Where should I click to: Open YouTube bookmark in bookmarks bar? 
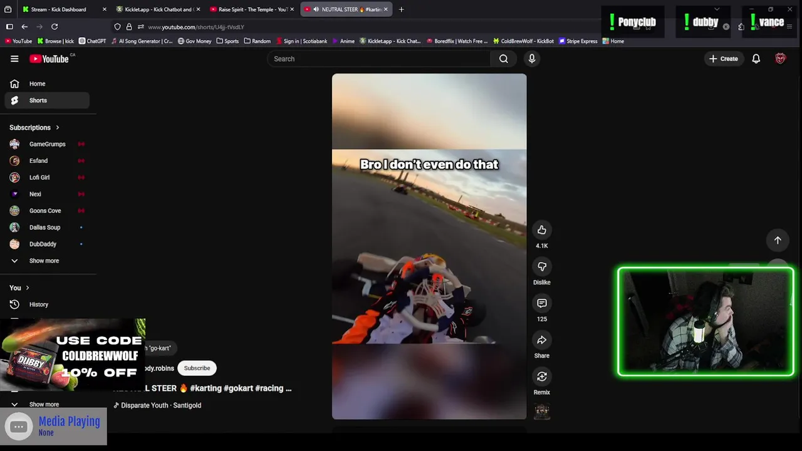point(18,41)
